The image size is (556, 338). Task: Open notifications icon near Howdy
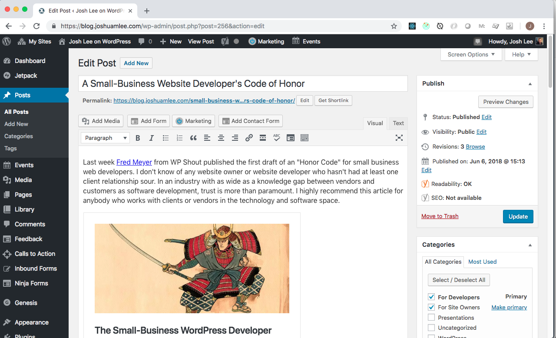tap(478, 42)
